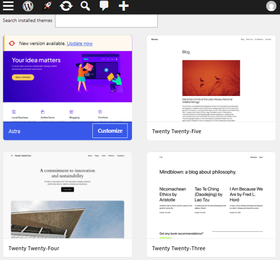Screen dimensions: 280x260
Task: Click the Update now link
Action: (80, 44)
